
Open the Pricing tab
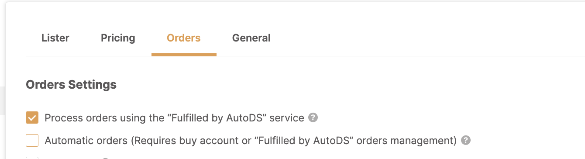[118, 38]
